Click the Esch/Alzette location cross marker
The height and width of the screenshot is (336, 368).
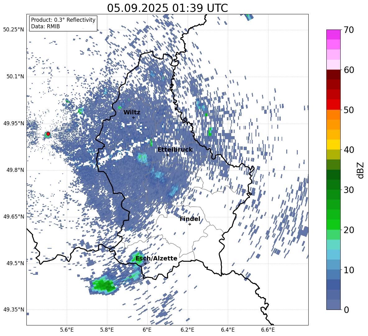(x=145, y=264)
